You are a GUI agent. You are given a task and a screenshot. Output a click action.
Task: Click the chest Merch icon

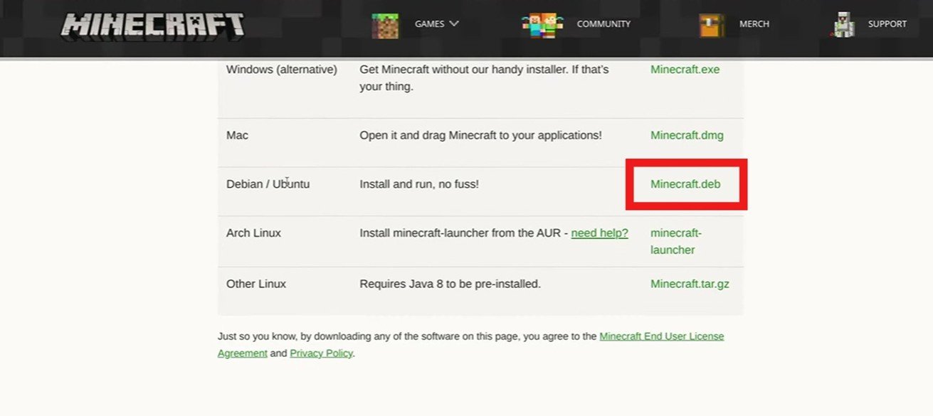712,25
